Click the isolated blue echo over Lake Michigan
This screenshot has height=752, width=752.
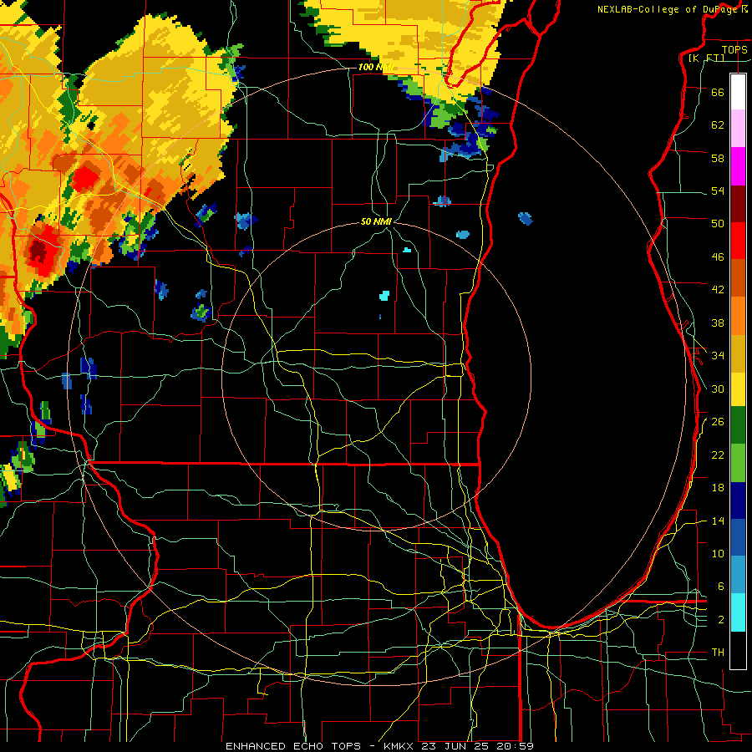tap(526, 219)
